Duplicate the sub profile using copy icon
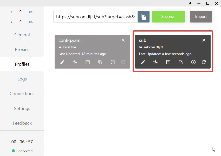The image size is (221, 156). [181, 62]
